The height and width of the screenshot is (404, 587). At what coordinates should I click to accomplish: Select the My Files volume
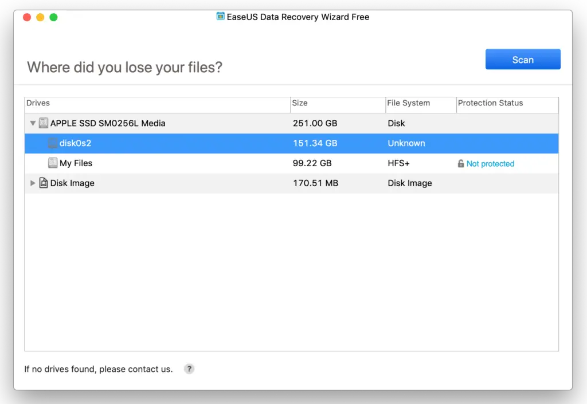click(x=291, y=163)
